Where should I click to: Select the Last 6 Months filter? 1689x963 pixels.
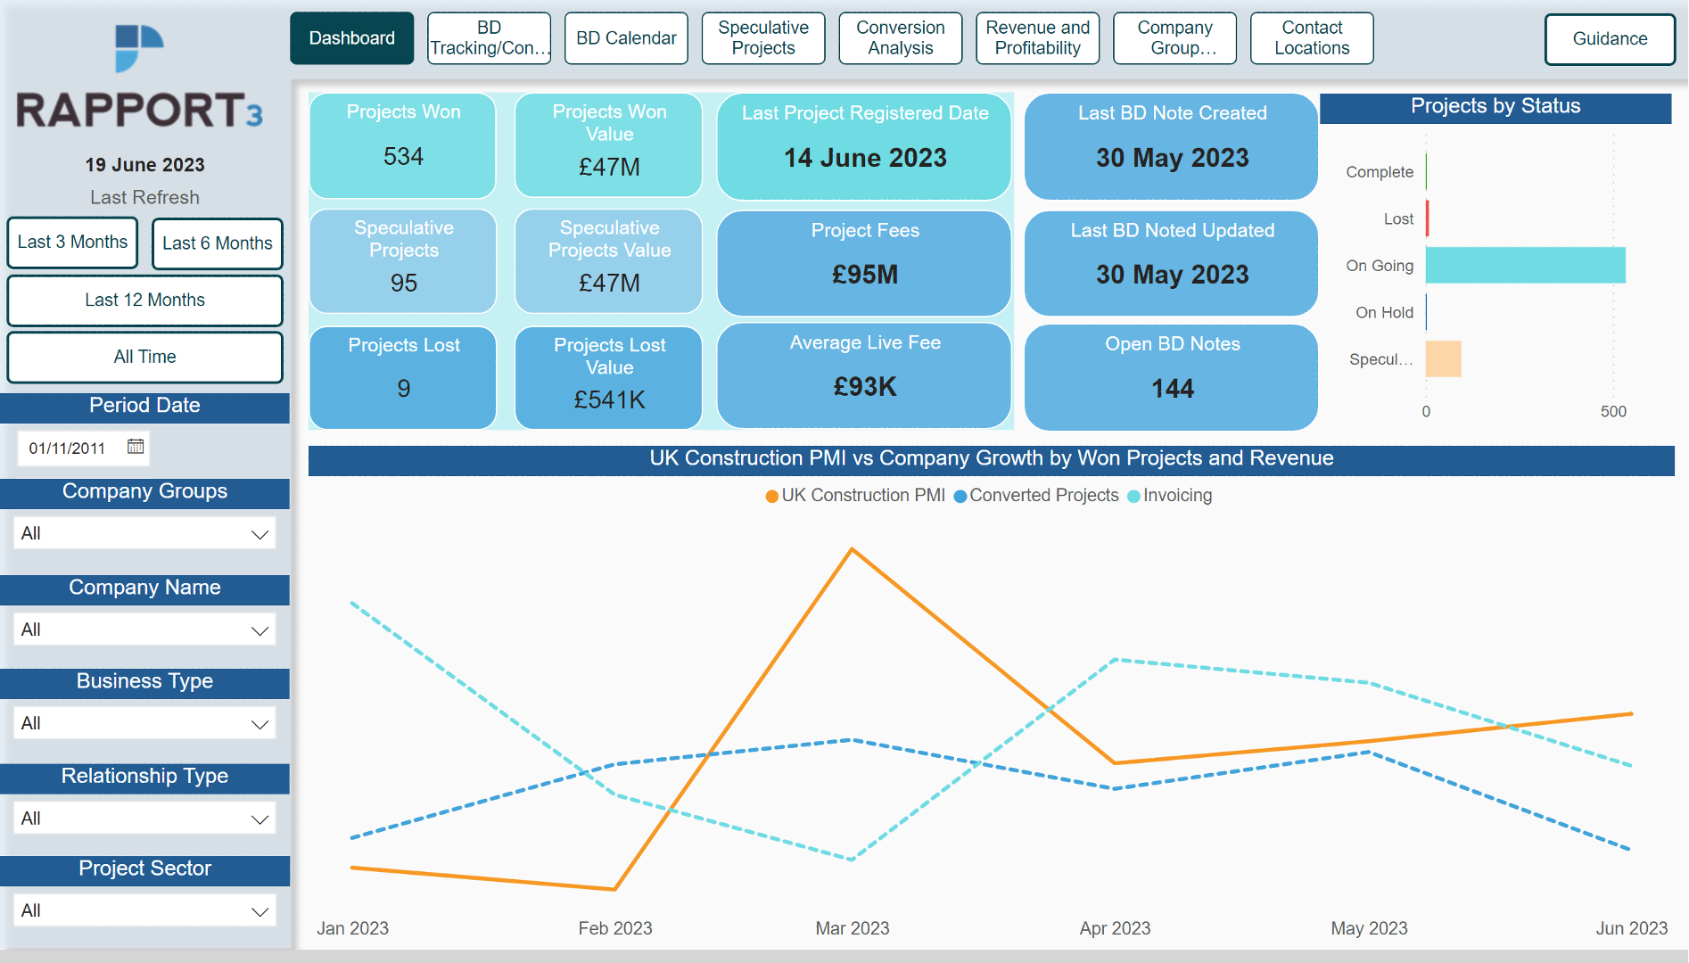pos(217,243)
